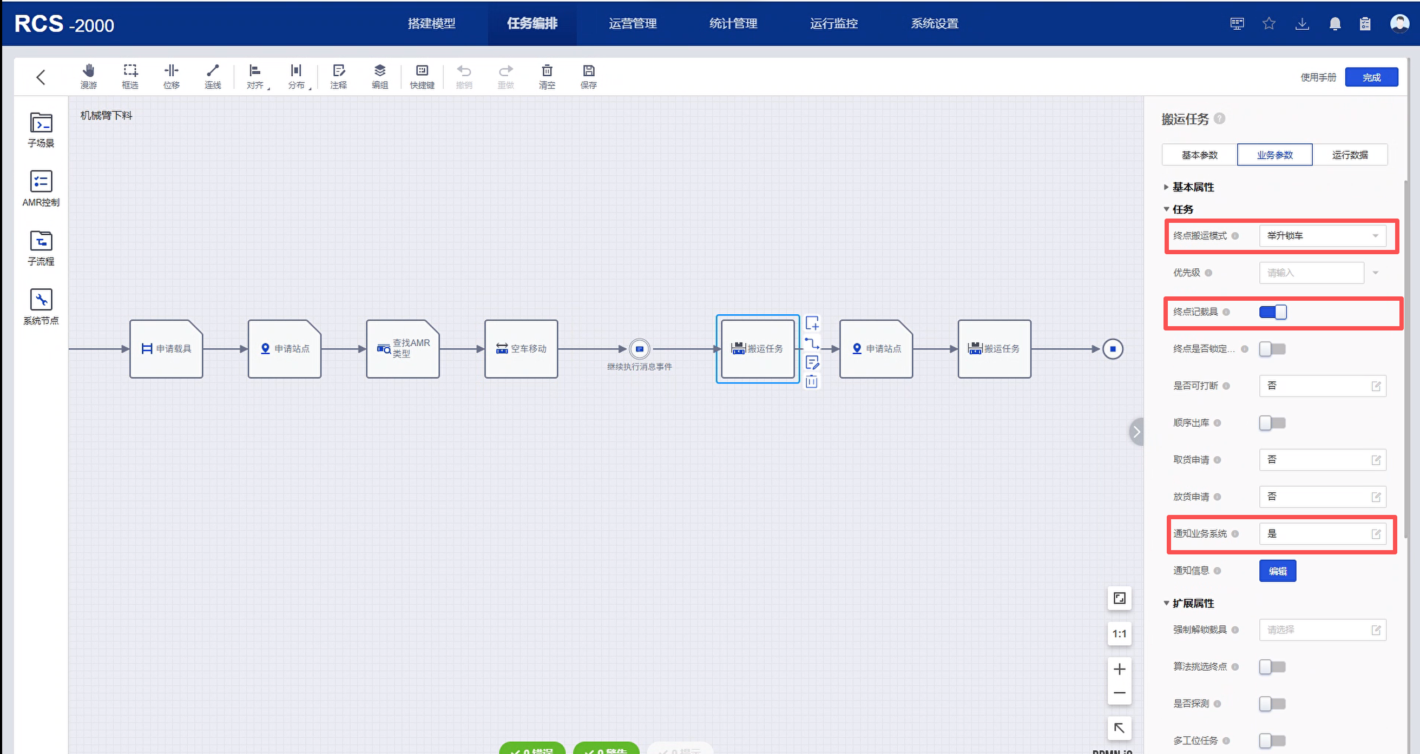Screen dimensions: 1420x754
Task: Switch to the 基本参数 tab
Action: click(1200, 155)
